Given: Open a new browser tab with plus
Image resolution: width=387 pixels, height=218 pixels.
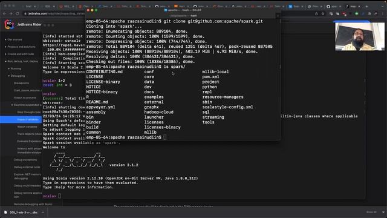Looking at the screenshot, I should click(x=367, y=6).
